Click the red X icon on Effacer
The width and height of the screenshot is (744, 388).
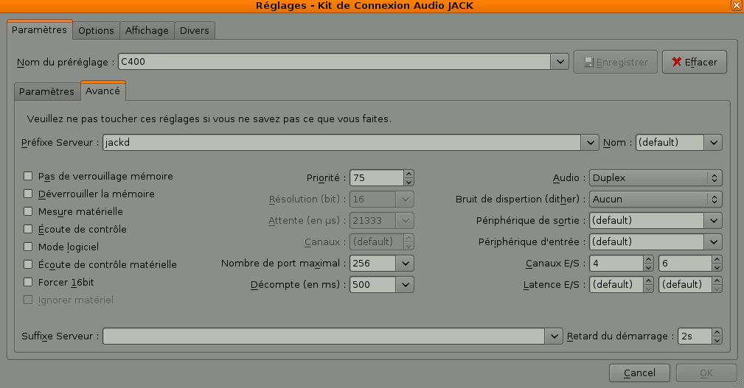point(677,62)
